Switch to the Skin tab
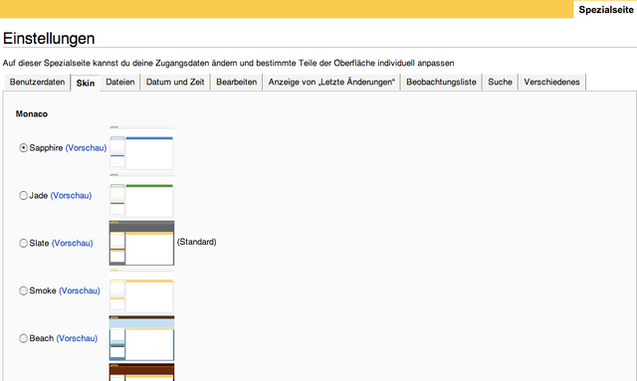Screen dimensions: 637x381 [86, 83]
